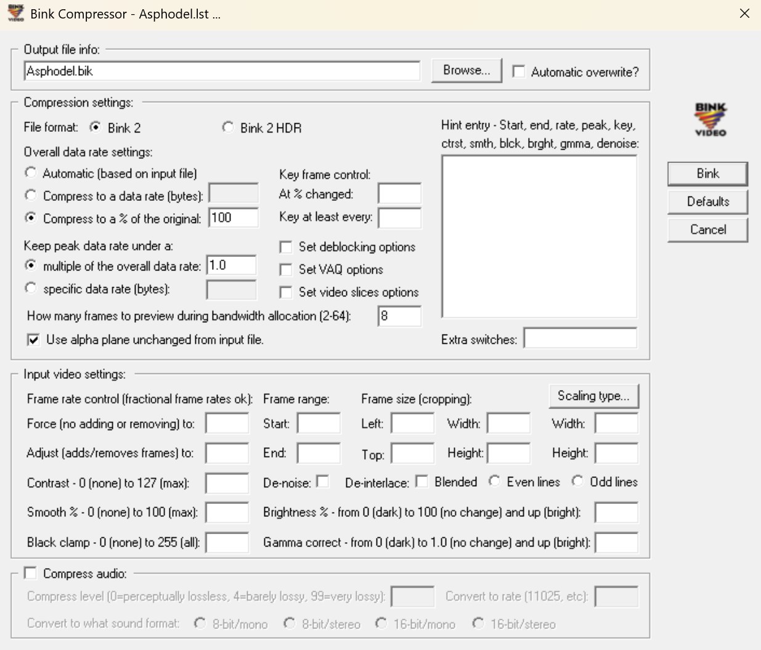The image size is (761, 650).
Task: Uncheck Use alpha plane unchanged option
Action: [x=34, y=339]
